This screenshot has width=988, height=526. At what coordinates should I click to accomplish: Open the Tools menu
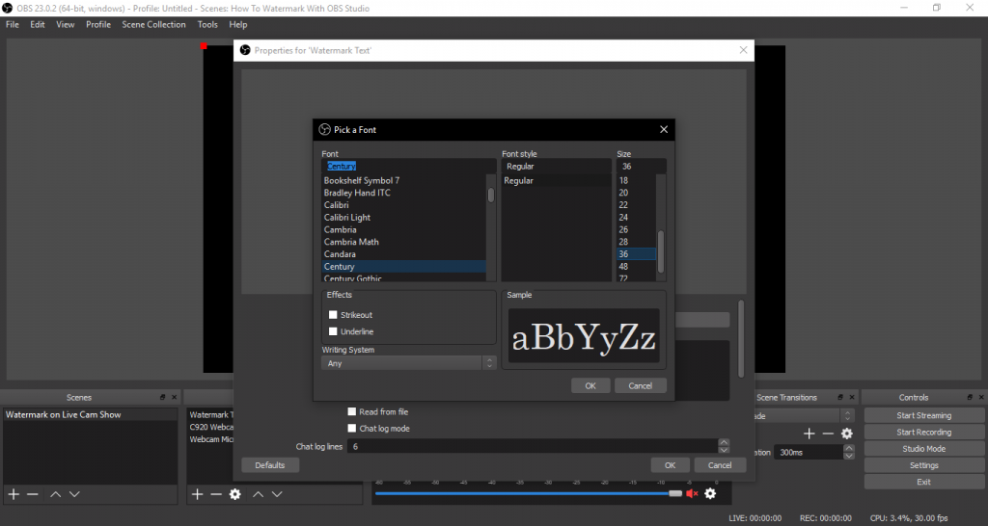tap(207, 24)
